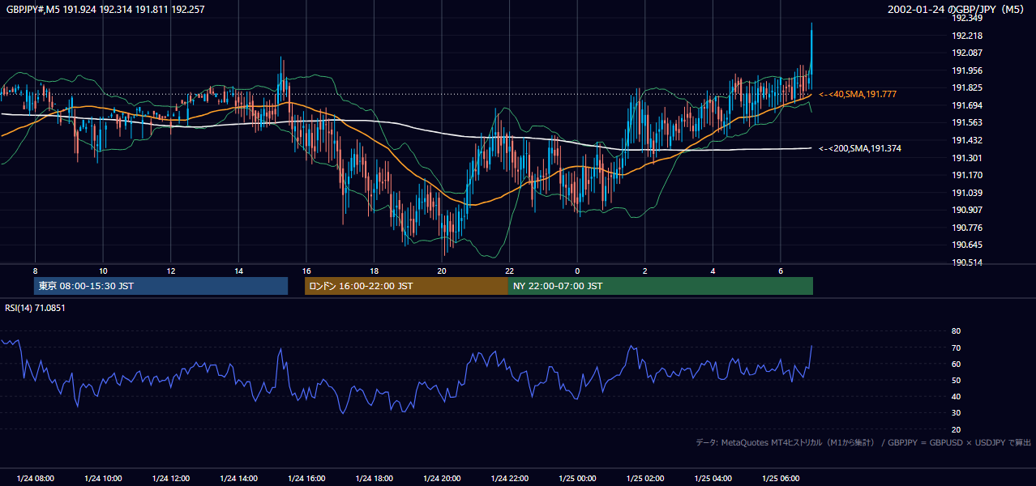The image size is (1036, 486).
Task: Click the 200 SMA 191.374 label
Action: coord(860,148)
